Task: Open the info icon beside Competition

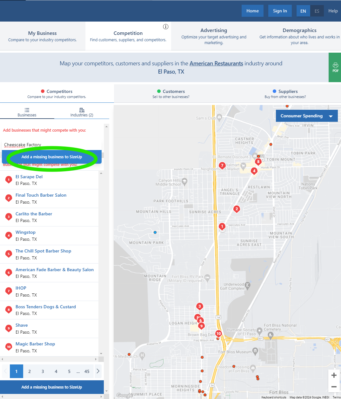Action: [166, 27]
